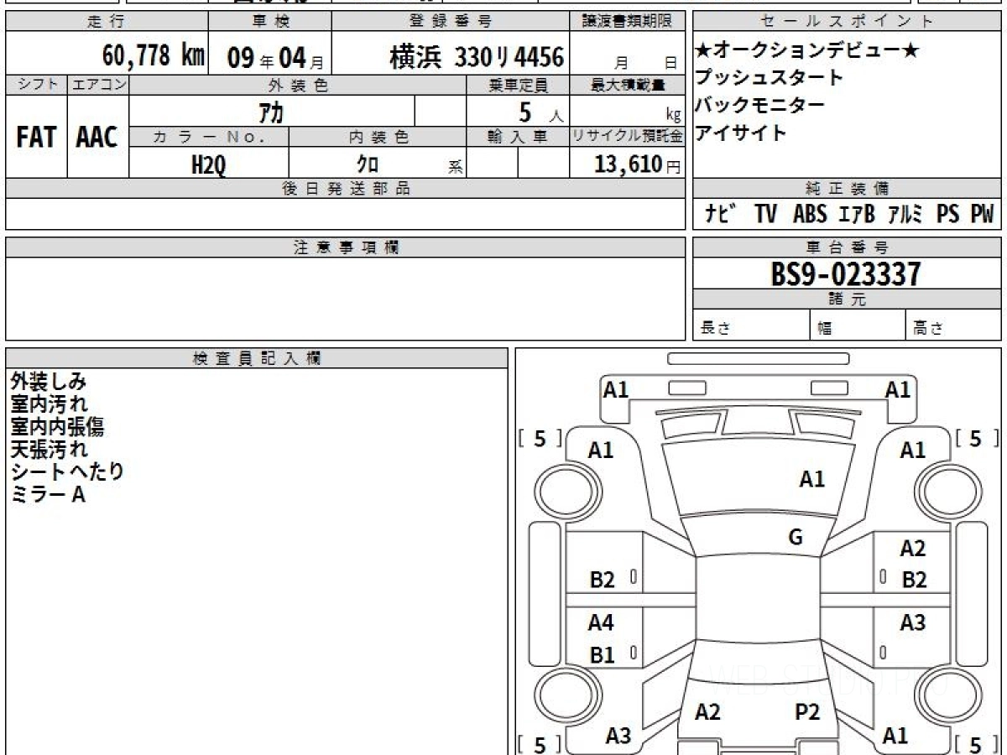Click the B1 damage mark on the diagram
This screenshot has height=755, width=1007.
(602, 656)
